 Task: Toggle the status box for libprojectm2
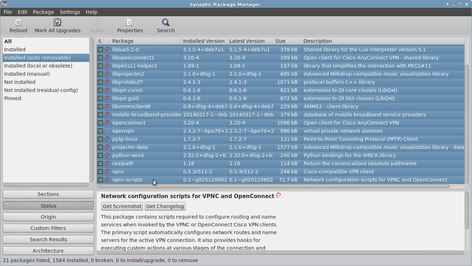tap(100, 74)
